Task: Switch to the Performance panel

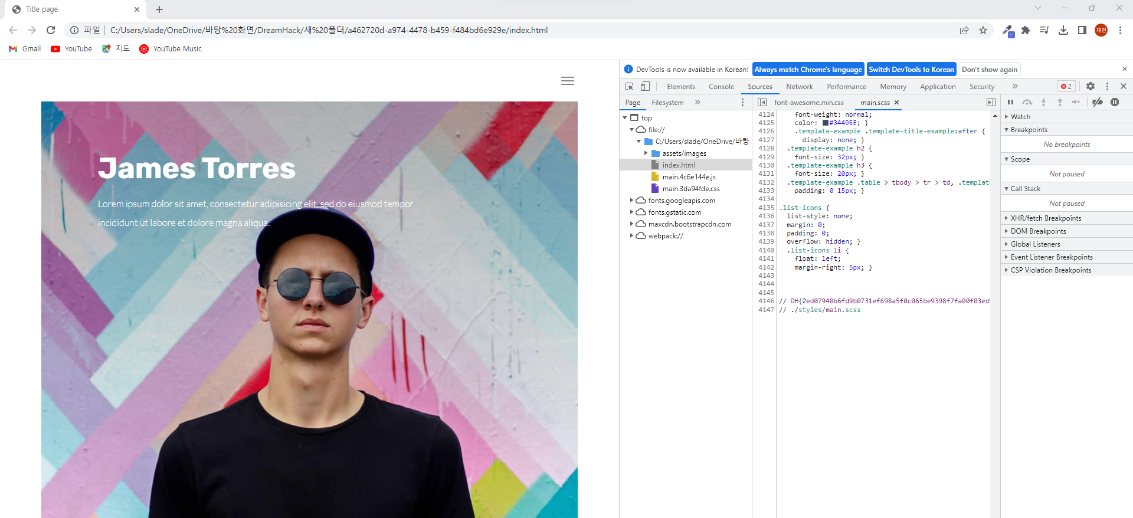Action: [847, 86]
